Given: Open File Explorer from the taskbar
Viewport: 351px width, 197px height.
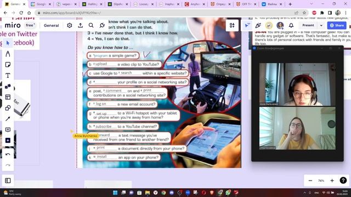Looking at the screenshot, I should pyautogui.click(x=148, y=193).
